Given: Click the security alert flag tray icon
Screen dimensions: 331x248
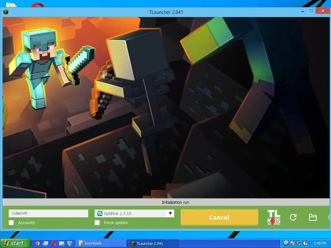Looking at the screenshot, I should (292, 243).
